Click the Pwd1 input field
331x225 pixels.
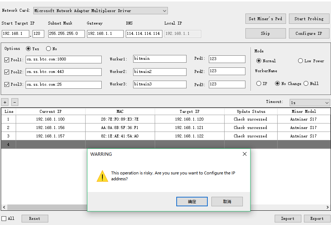pos(227,59)
